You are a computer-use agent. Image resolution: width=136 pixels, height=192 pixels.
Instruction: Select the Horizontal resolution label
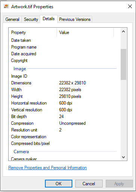[x=29, y=103]
